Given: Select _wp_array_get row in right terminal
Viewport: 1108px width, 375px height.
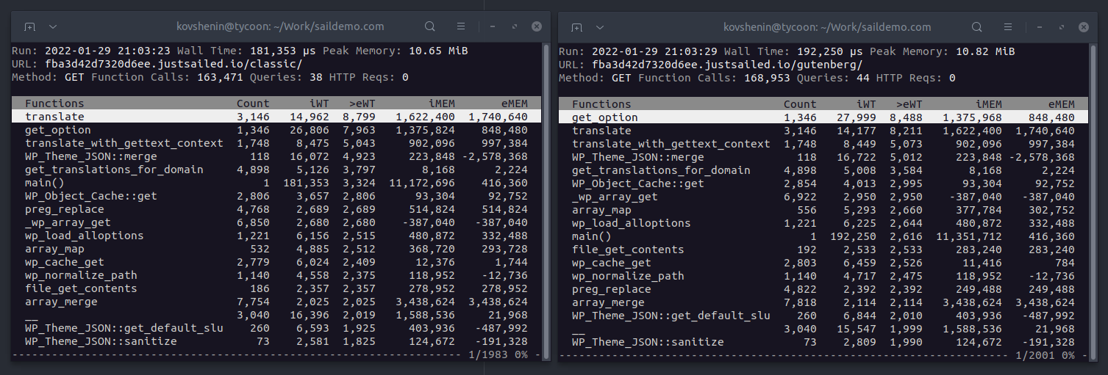Looking at the screenshot, I should (823, 197).
